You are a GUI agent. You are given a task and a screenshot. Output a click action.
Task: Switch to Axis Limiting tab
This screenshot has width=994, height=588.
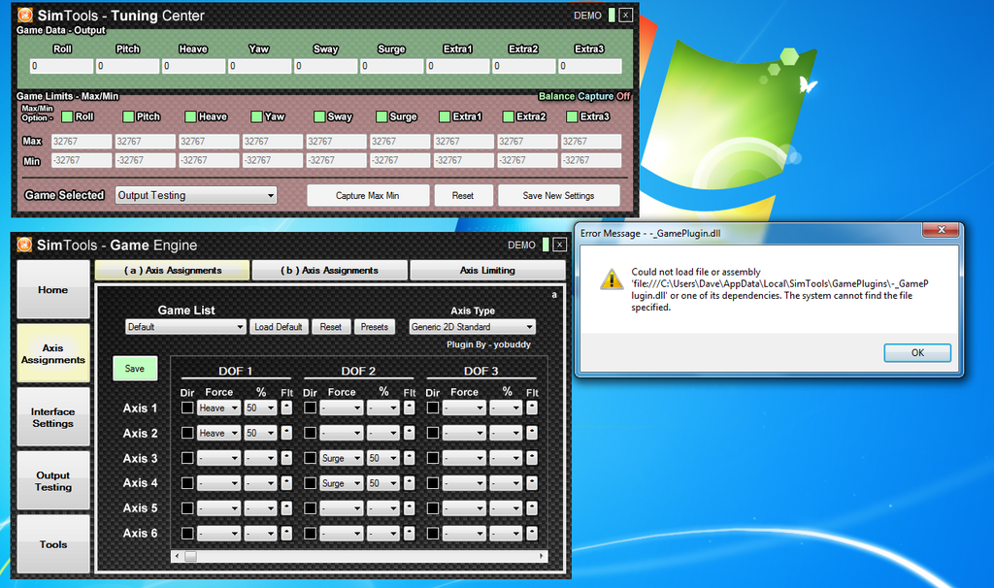point(487,270)
